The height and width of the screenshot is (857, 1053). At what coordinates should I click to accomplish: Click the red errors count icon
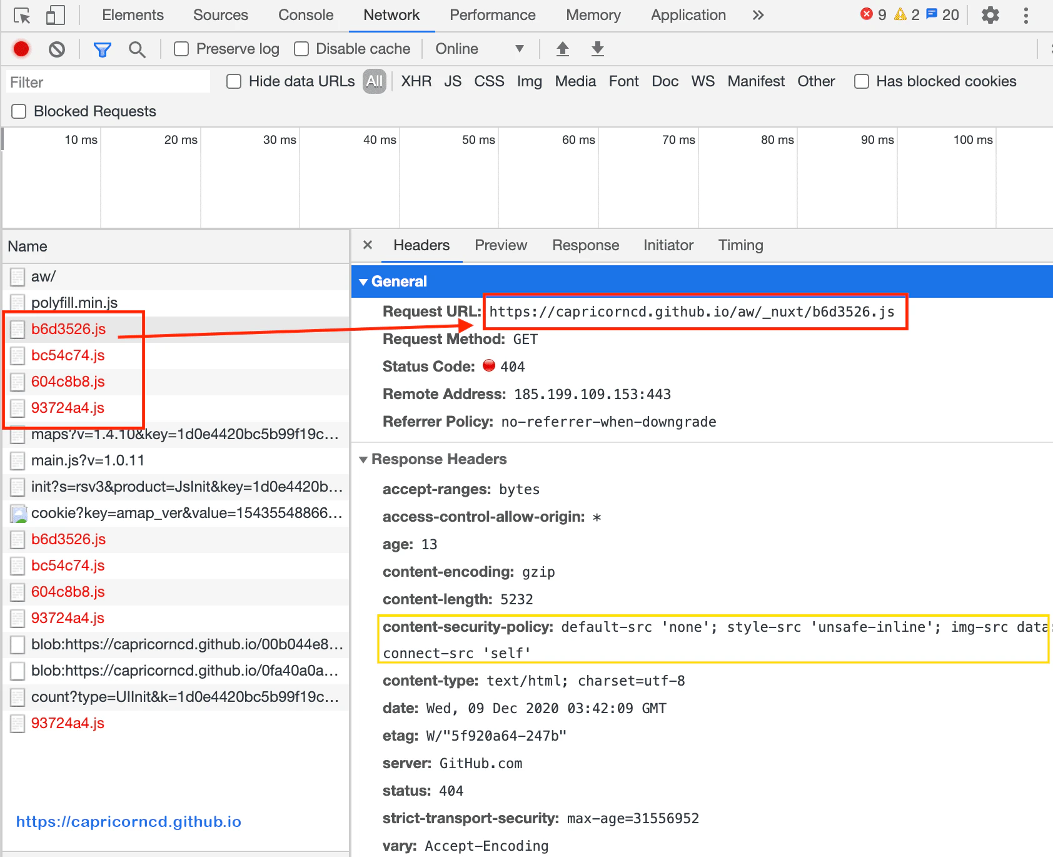click(866, 14)
